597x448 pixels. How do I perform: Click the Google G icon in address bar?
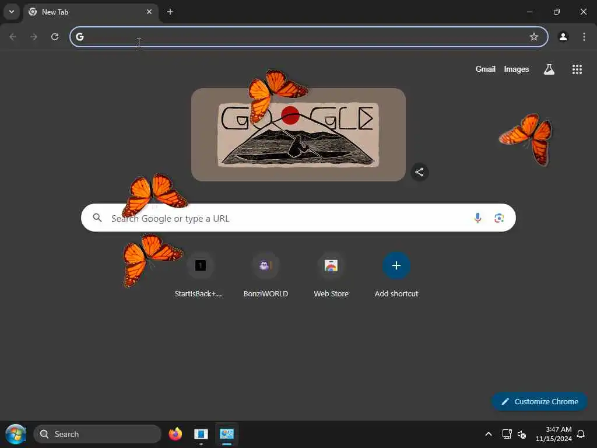coord(79,37)
